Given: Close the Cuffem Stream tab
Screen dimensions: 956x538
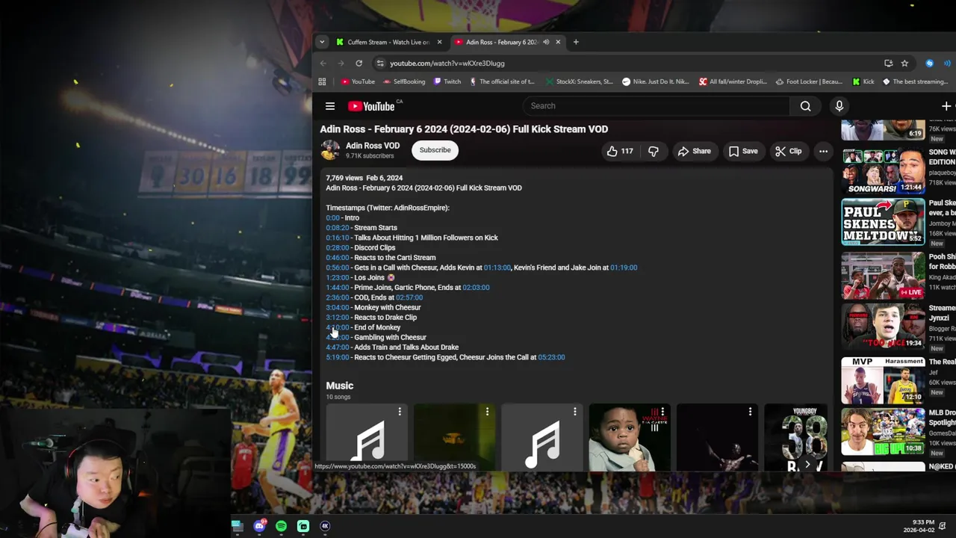Looking at the screenshot, I should (439, 42).
